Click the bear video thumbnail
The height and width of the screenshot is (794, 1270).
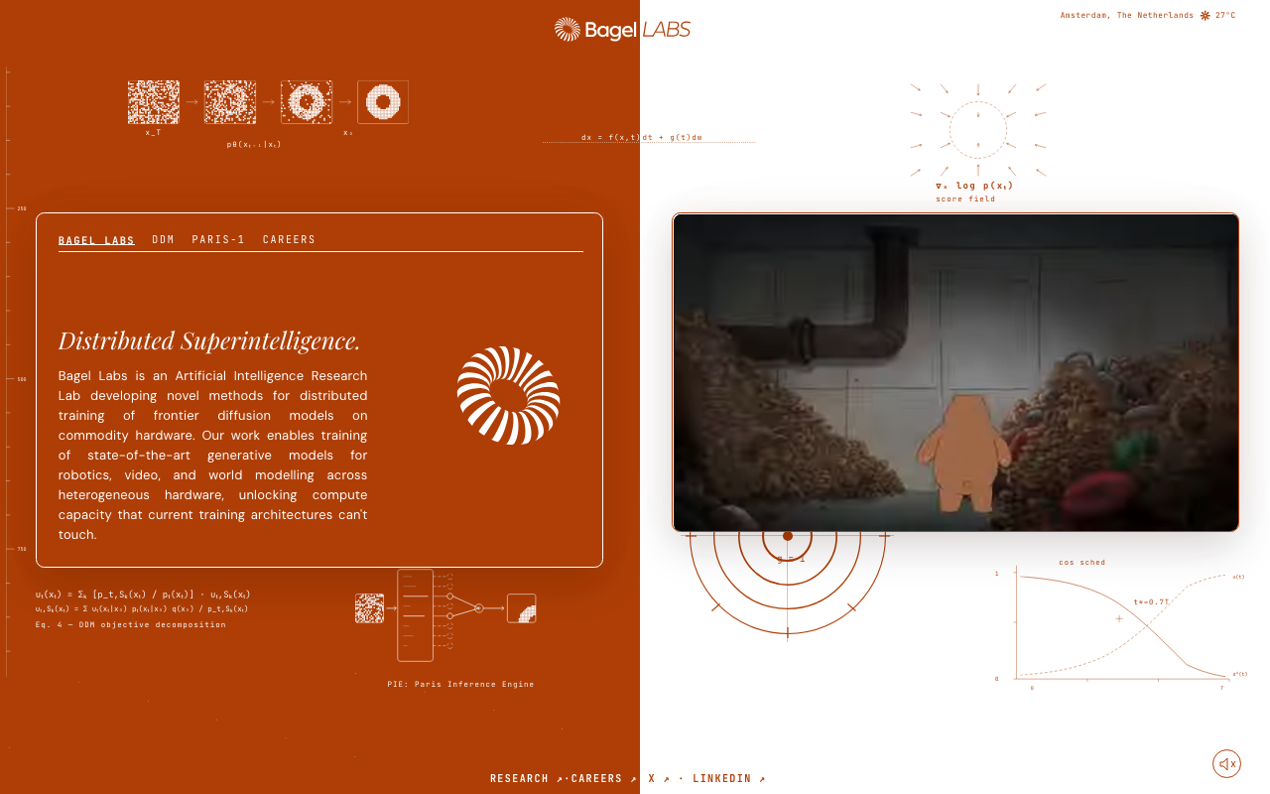[955, 372]
